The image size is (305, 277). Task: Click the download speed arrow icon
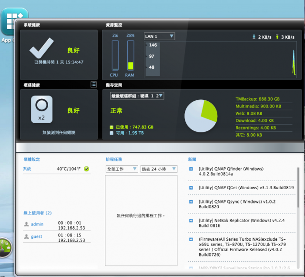coord(254,37)
